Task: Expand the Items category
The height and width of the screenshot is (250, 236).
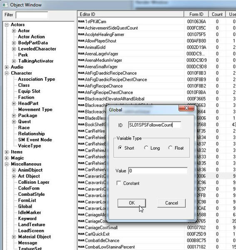Action: point(7,152)
